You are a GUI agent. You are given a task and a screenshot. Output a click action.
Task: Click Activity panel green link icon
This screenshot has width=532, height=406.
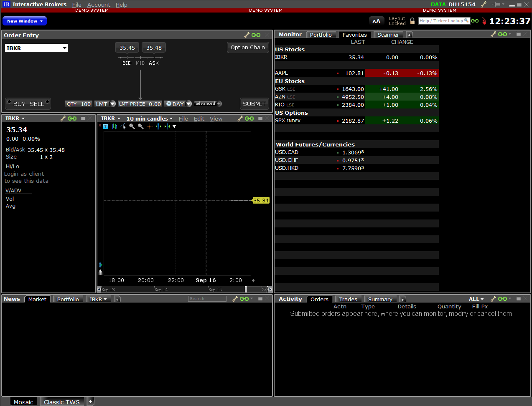(x=503, y=299)
